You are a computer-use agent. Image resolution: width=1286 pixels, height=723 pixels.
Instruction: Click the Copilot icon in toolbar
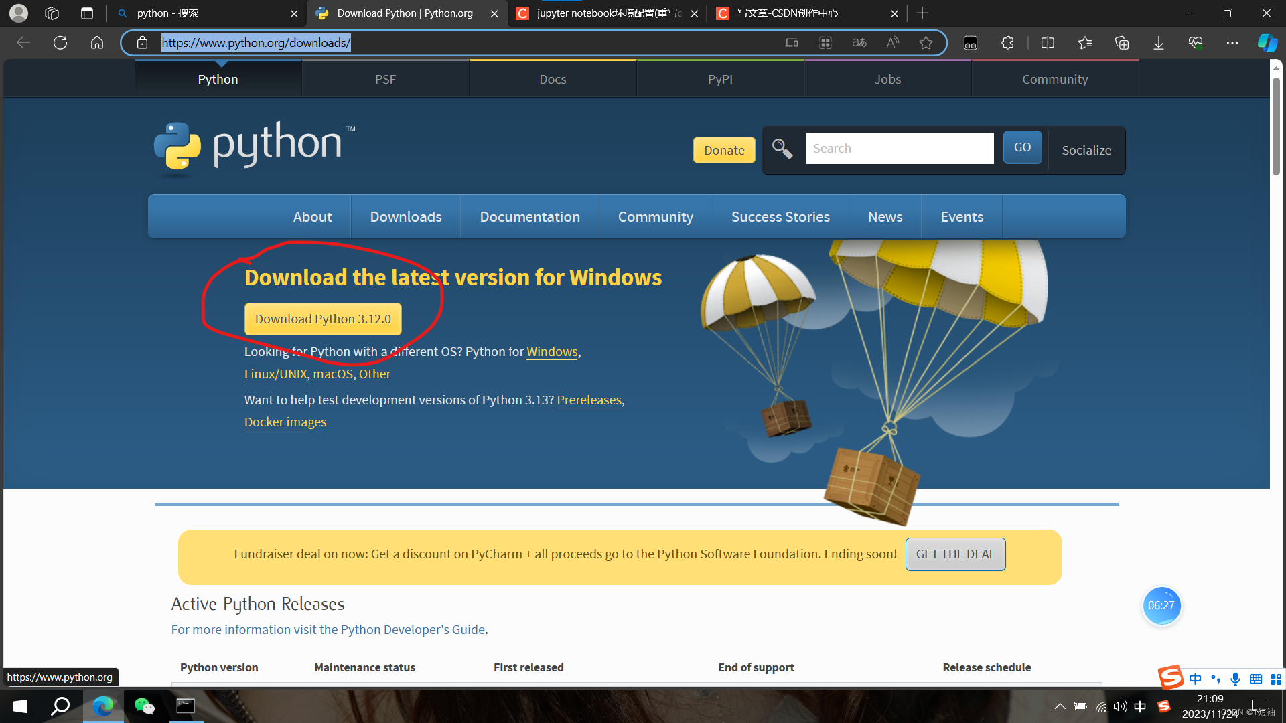point(1267,43)
